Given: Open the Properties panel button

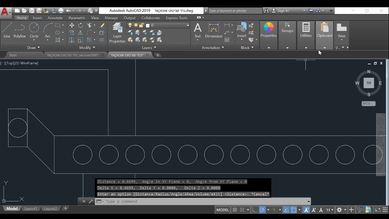Looking at the screenshot, I should pyautogui.click(x=269, y=35).
